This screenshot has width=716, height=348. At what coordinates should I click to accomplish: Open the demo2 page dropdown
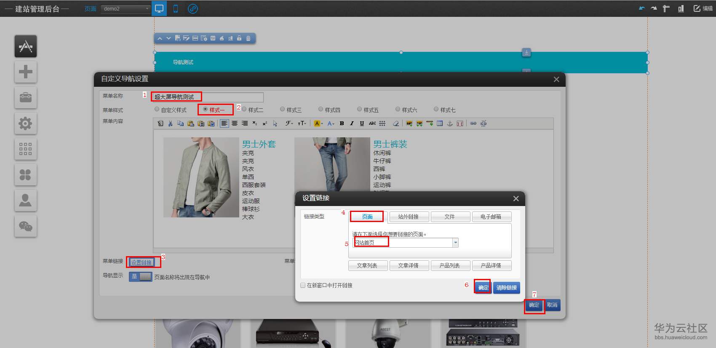(126, 8)
